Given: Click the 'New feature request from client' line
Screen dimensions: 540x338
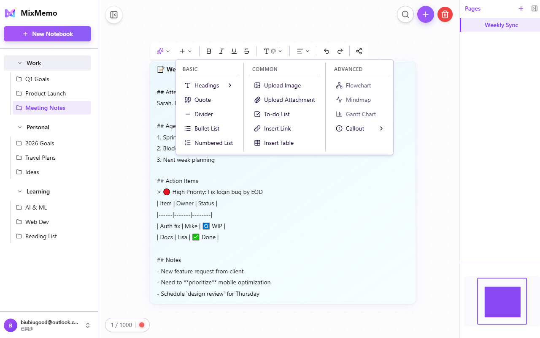Looking at the screenshot, I should (200, 271).
